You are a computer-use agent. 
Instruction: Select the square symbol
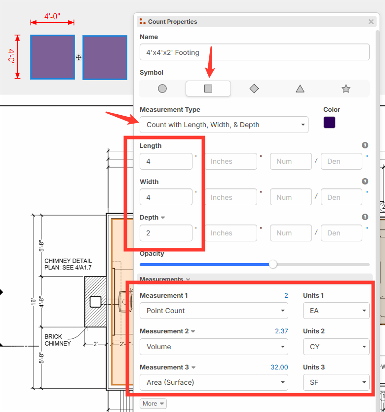[x=208, y=89]
